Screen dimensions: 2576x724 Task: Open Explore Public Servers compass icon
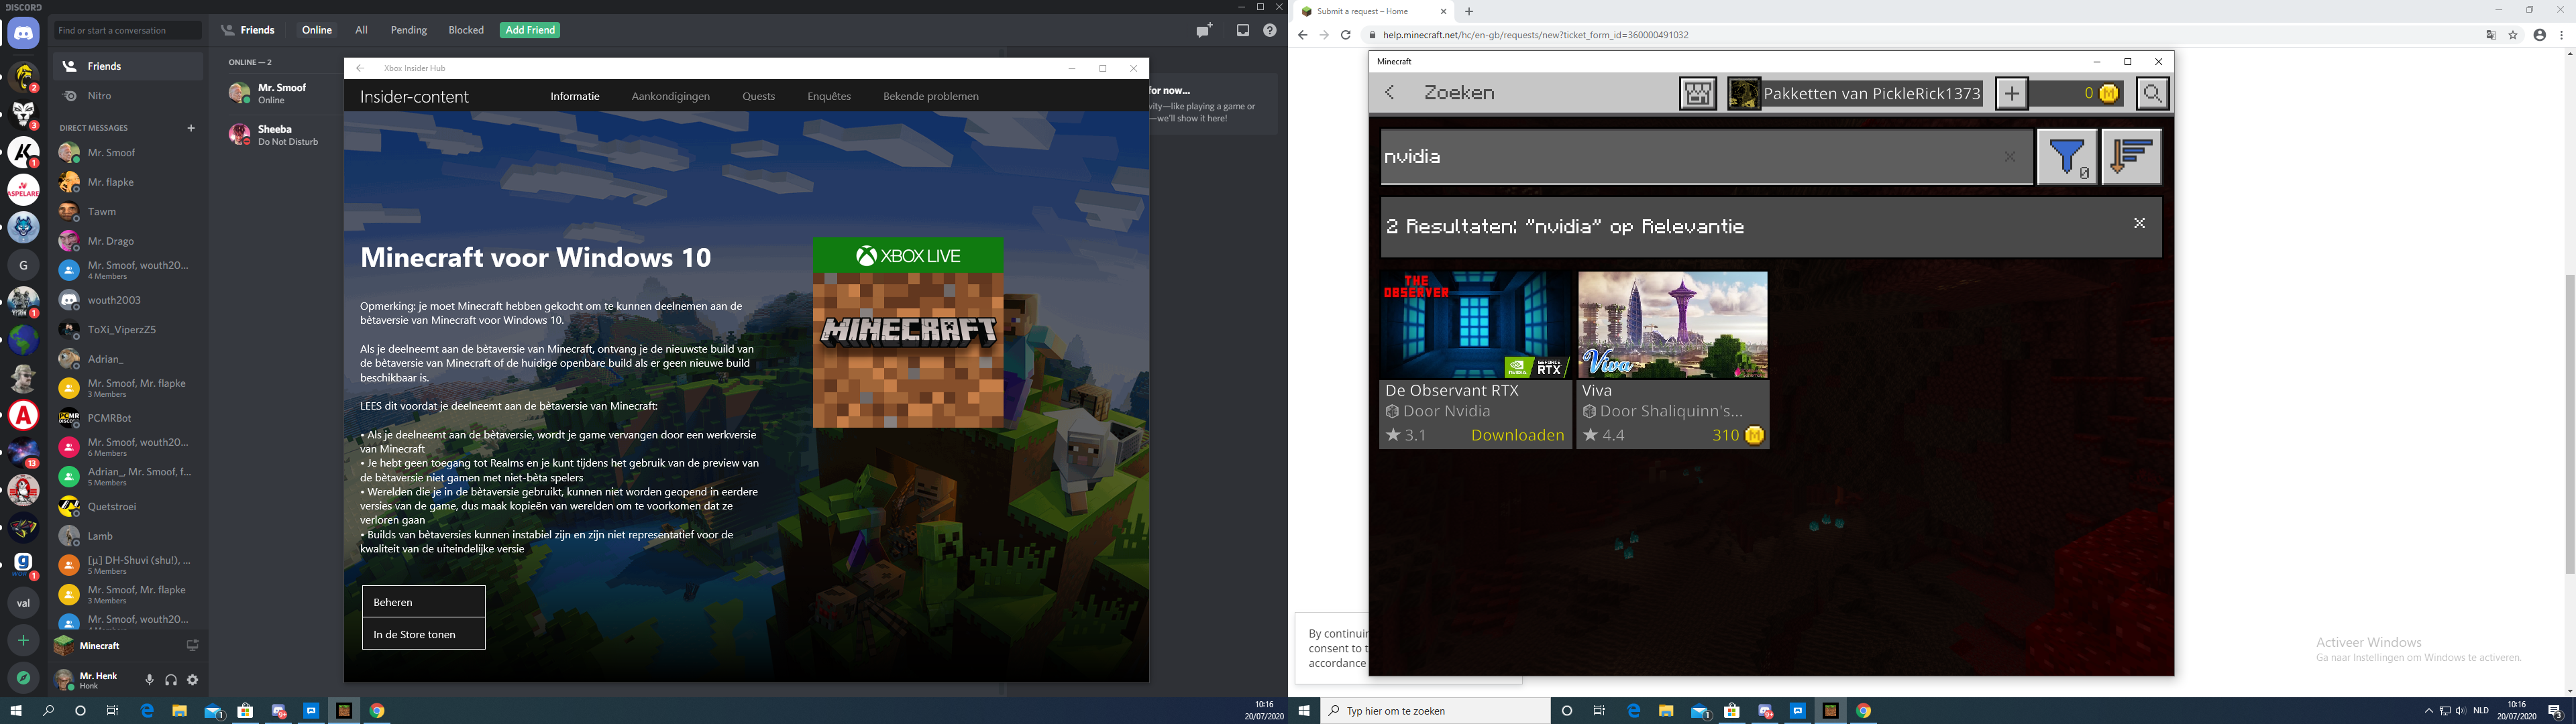pos(23,678)
